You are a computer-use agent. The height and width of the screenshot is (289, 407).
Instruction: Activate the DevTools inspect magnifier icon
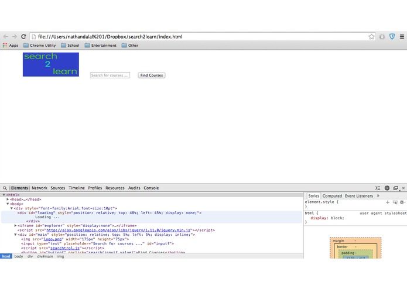point(5,188)
